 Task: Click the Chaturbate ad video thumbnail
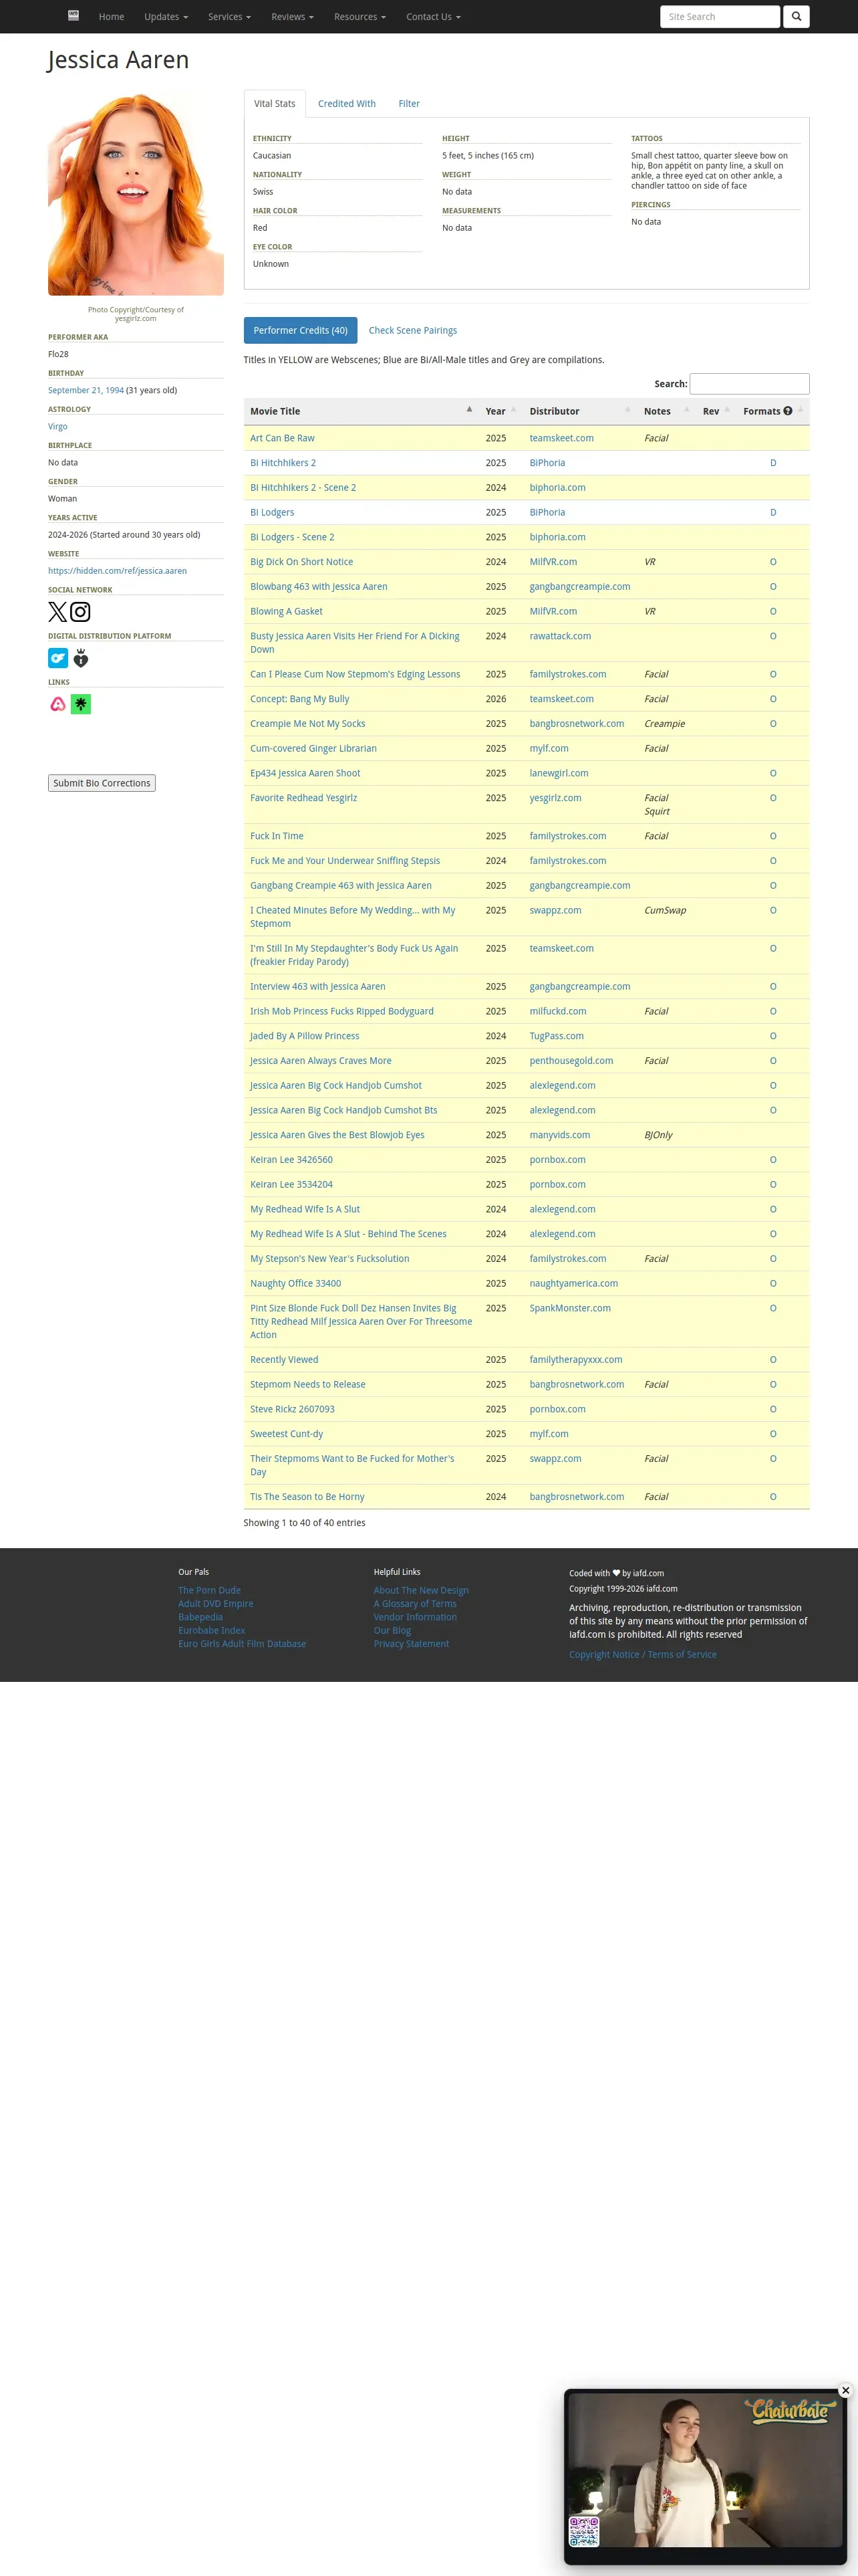(706, 2469)
